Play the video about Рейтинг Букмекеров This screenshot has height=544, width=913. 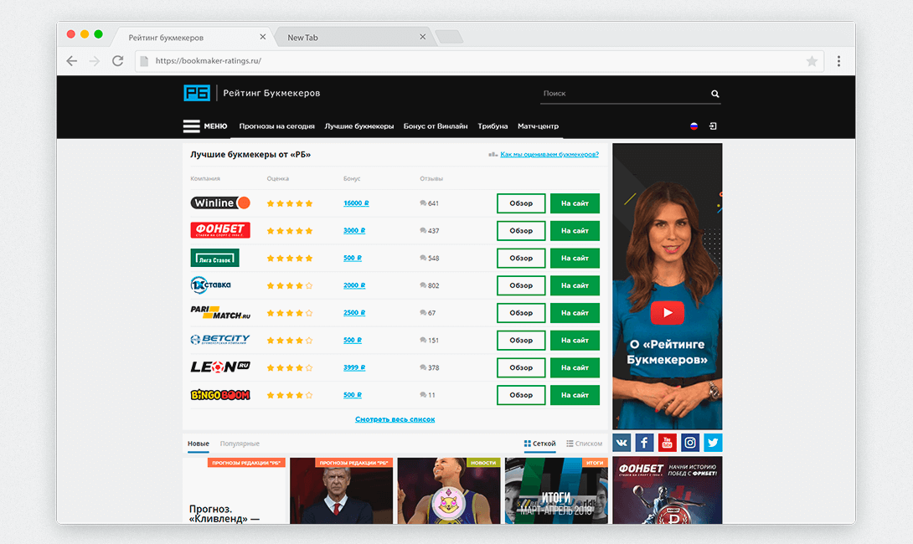[668, 313]
